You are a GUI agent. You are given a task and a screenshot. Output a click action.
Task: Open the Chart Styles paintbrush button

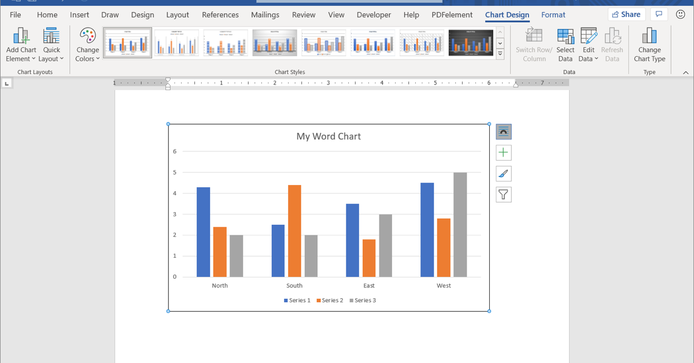click(504, 173)
